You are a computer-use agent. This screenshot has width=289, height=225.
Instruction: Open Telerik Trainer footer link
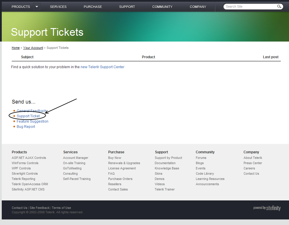165,189
